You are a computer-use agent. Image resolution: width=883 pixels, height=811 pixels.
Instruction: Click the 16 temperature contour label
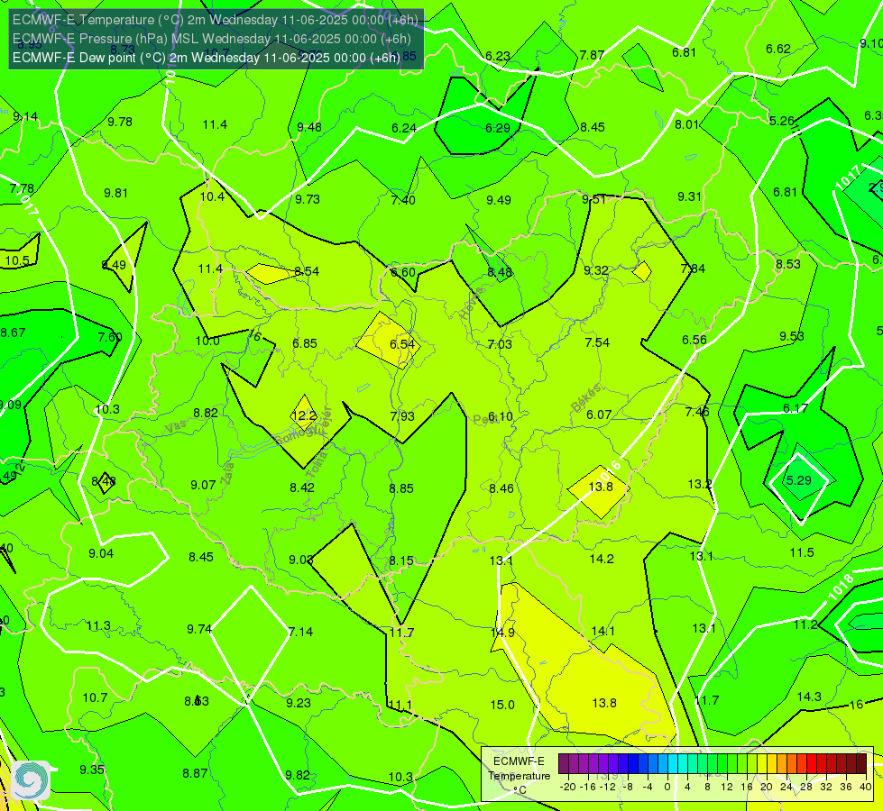[856, 705]
